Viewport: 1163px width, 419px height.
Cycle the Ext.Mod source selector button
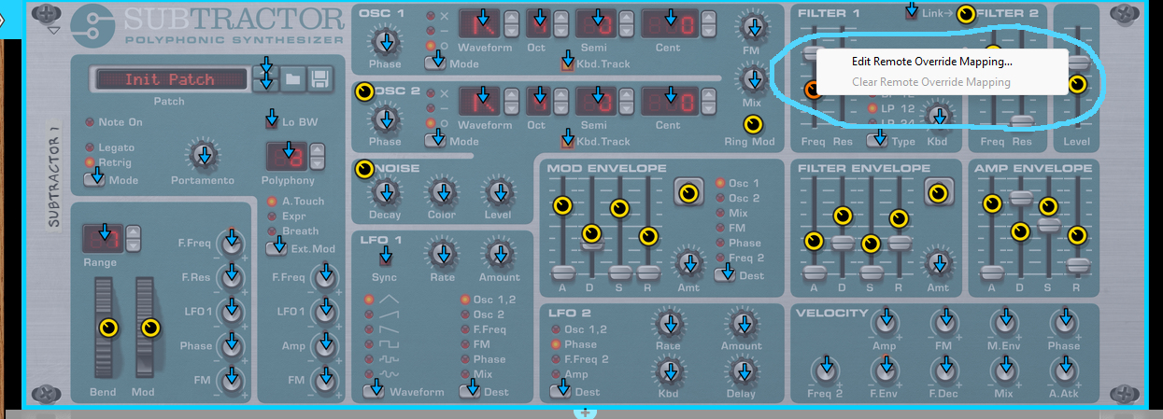click(277, 247)
